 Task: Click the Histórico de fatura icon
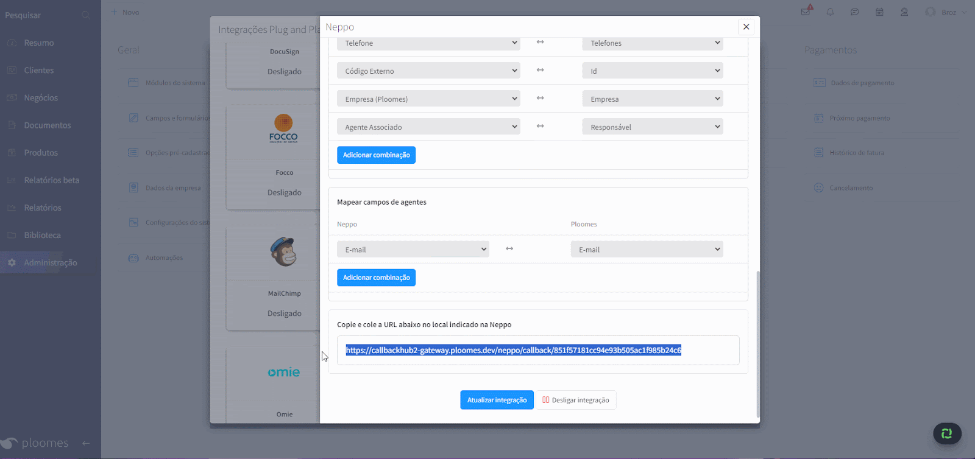pos(819,153)
